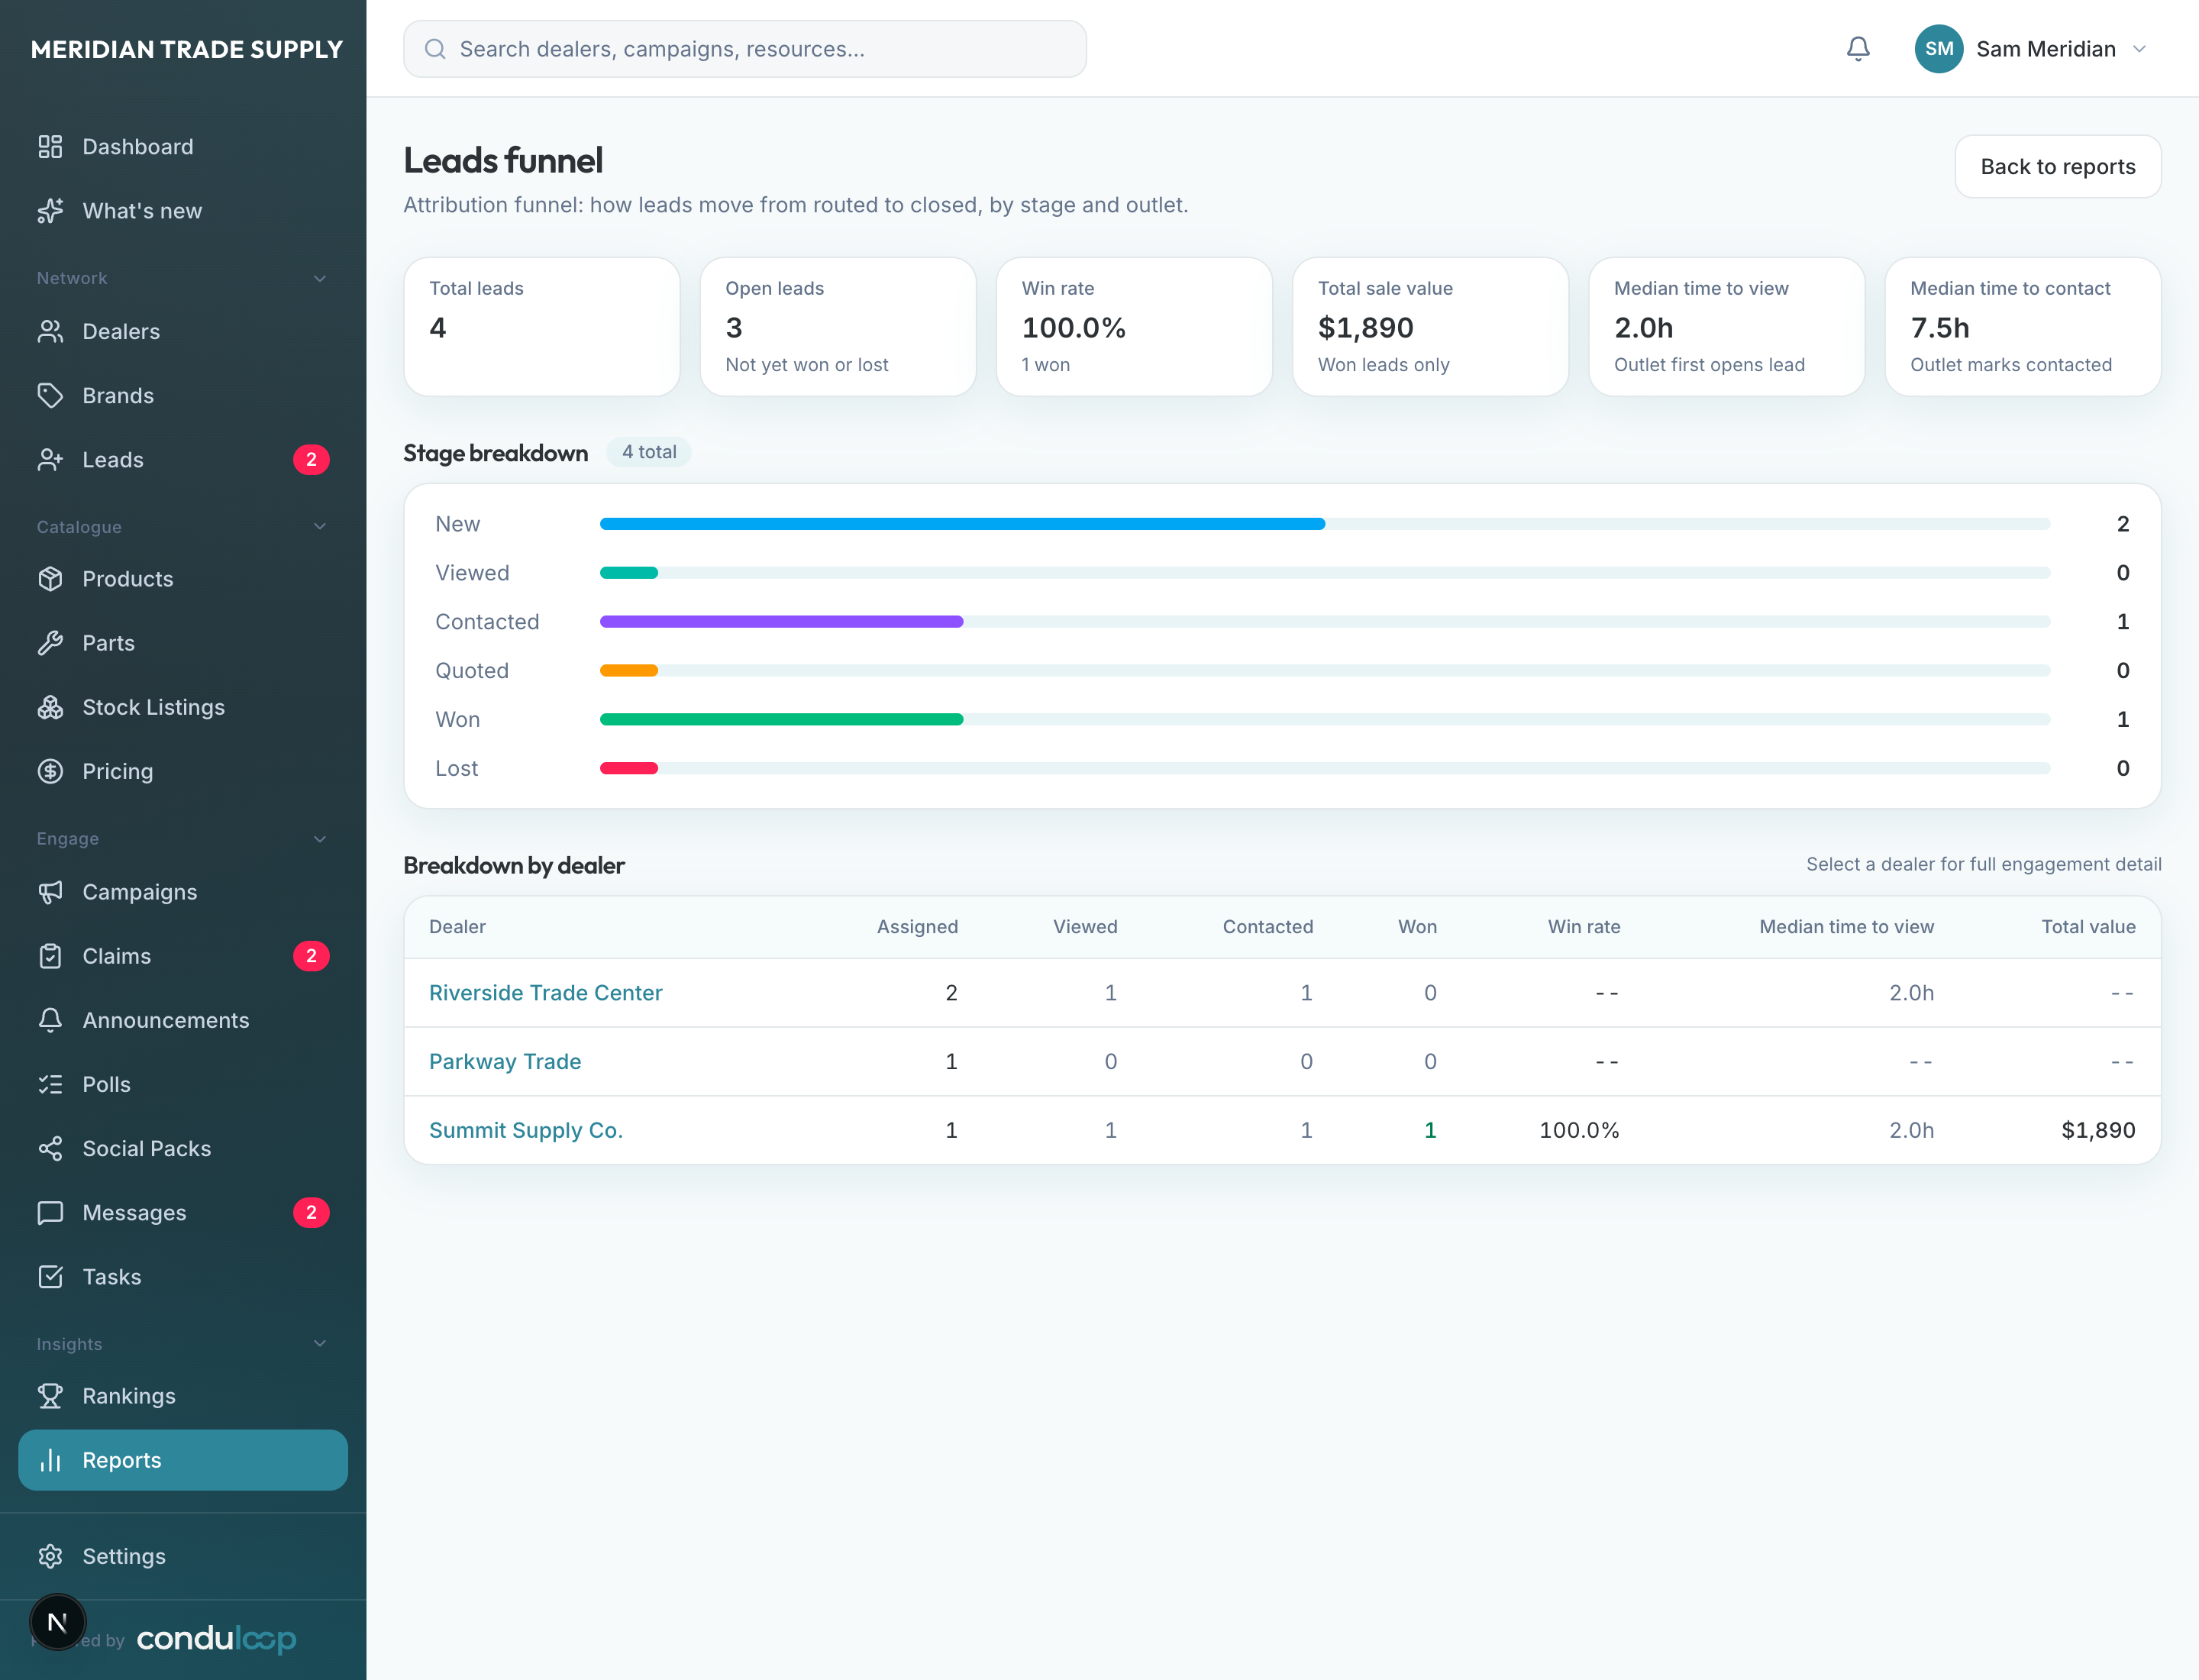
Task: Click the Contacted stage purple bar
Action: [x=781, y=621]
